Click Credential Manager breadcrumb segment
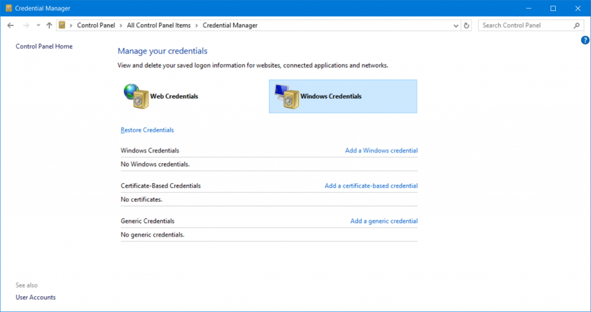Image resolution: width=591 pixels, height=312 pixels. click(x=230, y=25)
